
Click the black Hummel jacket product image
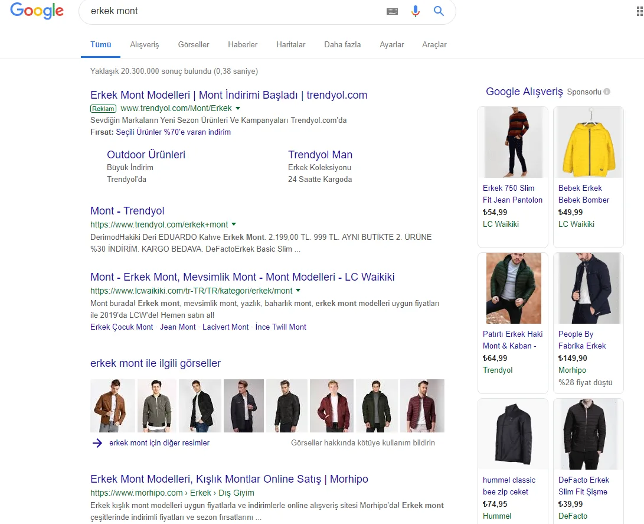[513, 434]
